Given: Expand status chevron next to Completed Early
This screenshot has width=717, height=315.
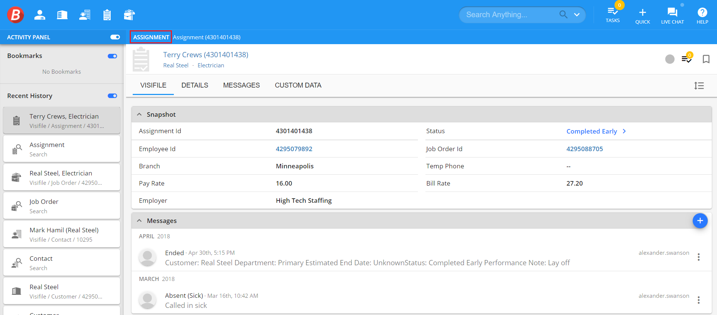Looking at the screenshot, I should tap(624, 131).
